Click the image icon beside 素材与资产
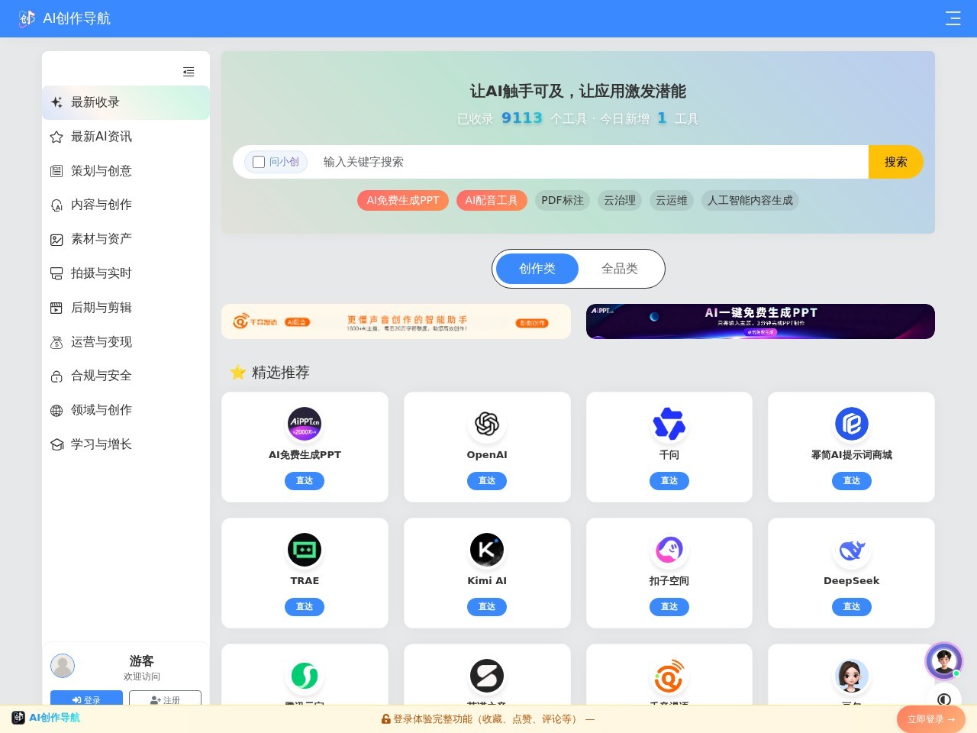This screenshot has height=733, width=977. [x=56, y=239]
